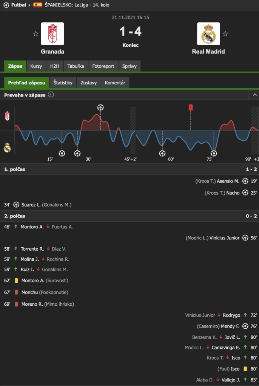The height and width of the screenshot is (386, 259).
Task: Click the Granada club crest
Action: (52, 34)
